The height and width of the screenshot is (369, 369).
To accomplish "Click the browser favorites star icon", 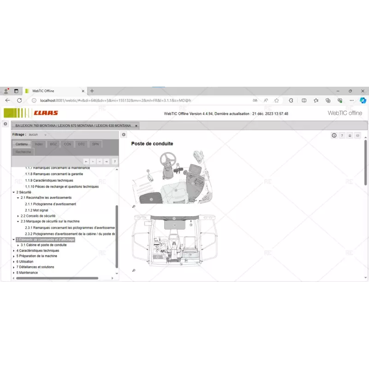I will click(x=276, y=100).
